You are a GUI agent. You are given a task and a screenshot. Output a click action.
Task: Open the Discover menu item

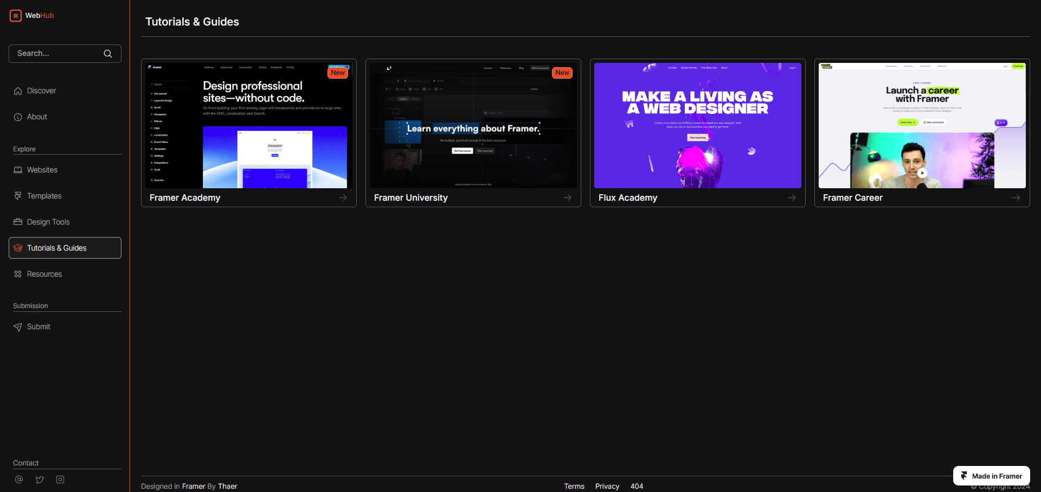65,91
